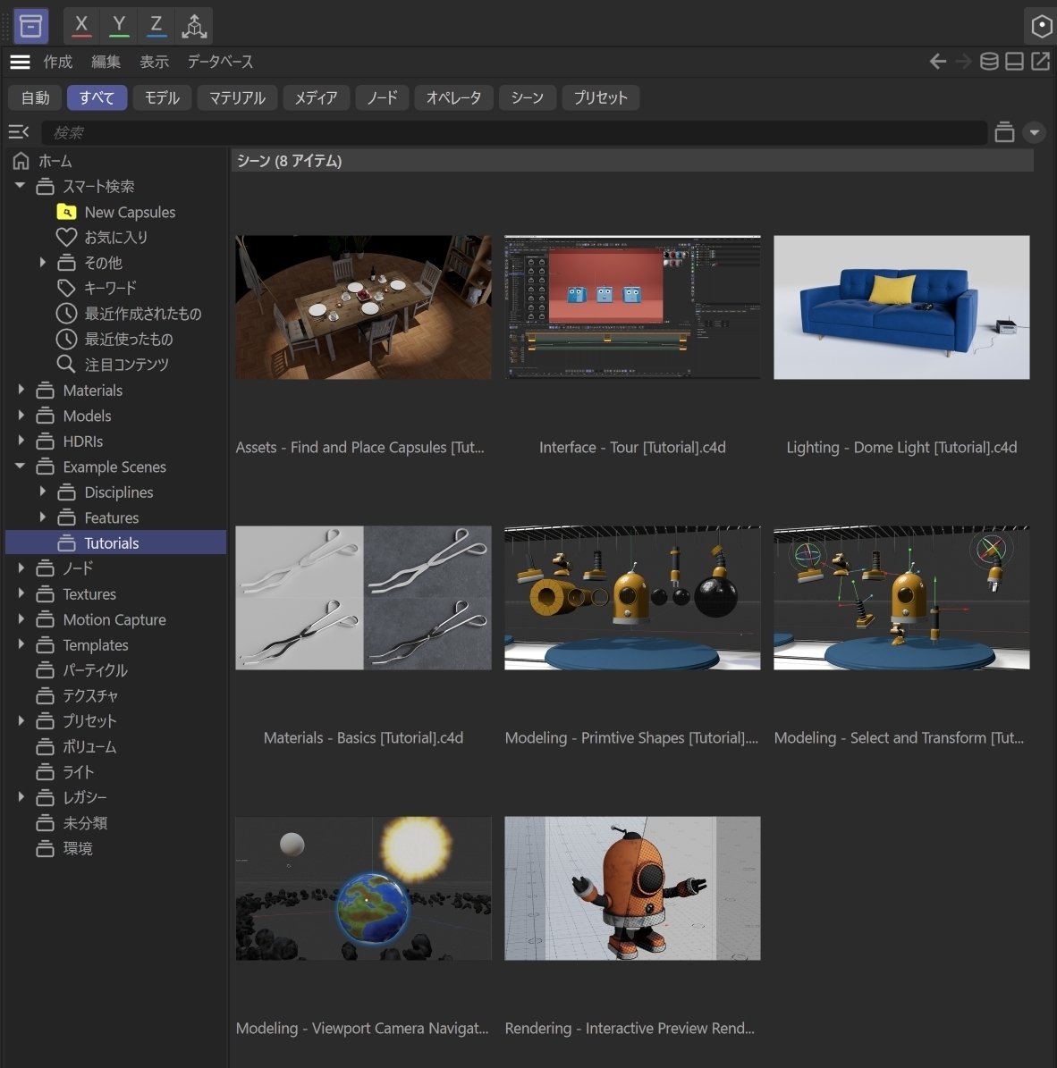Screen dimensions: 1057x1068
Task: Expand the Disciplines folder
Action: pyautogui.click(x=42, y=491)
